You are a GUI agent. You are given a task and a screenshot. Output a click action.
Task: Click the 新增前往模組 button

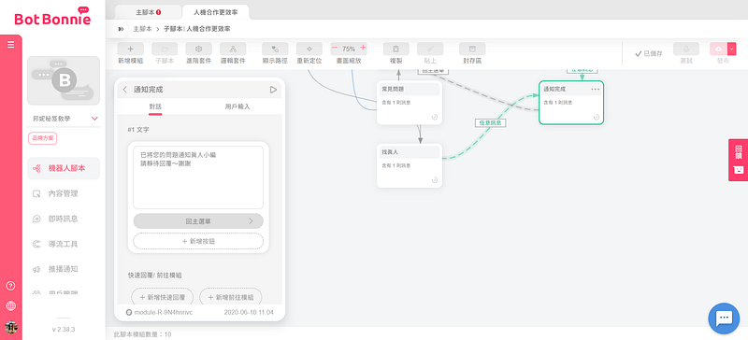pos(230,297)
